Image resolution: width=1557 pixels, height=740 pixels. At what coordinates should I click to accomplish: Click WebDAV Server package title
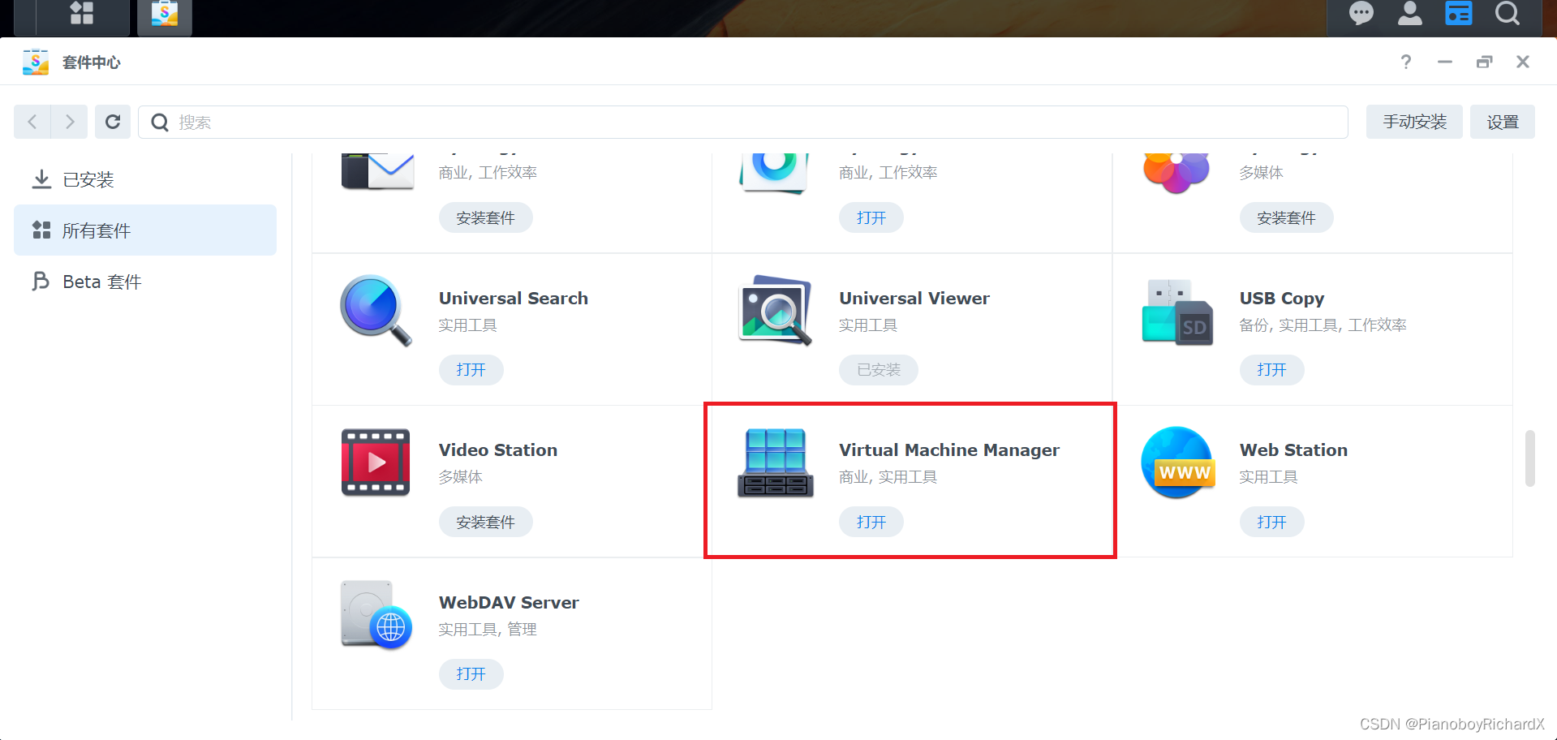509,603
